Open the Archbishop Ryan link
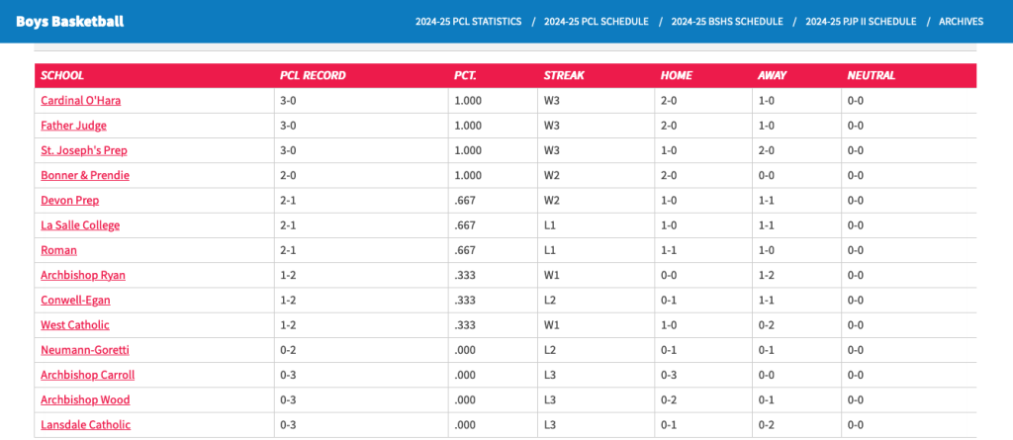Viewport: 1013px width, 440px height. pos(82,275)
